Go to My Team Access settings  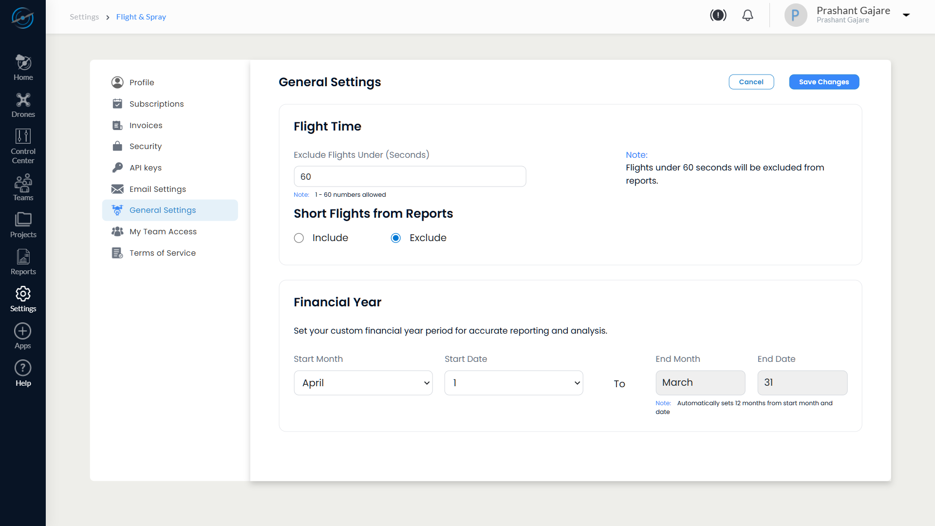[163, 231]
